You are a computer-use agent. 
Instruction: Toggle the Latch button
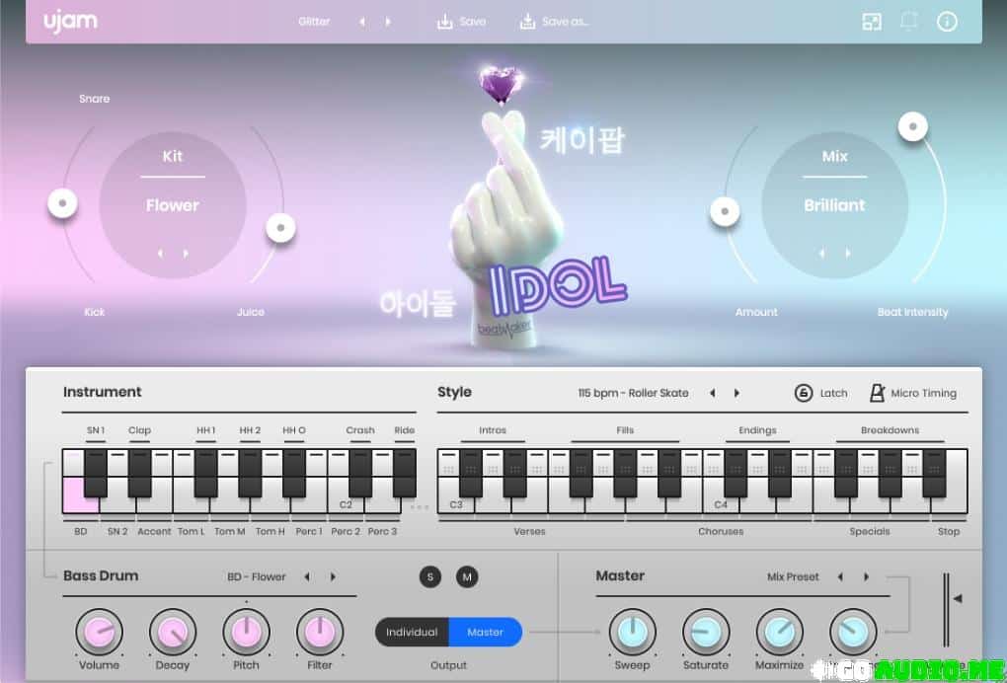point(804,393)
